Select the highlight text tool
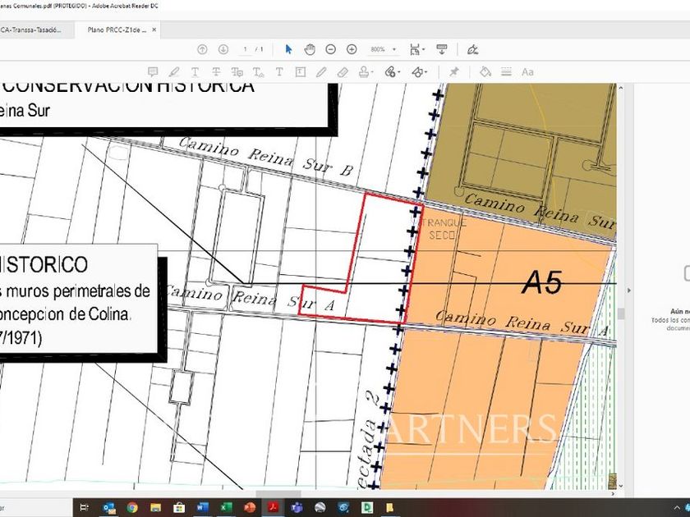 pyautogui.click(x=174, y=72)
